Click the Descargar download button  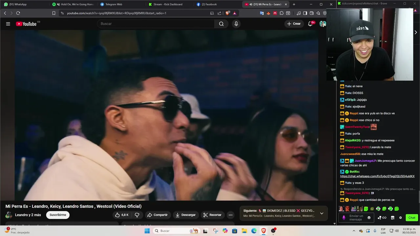coord(185,215)
